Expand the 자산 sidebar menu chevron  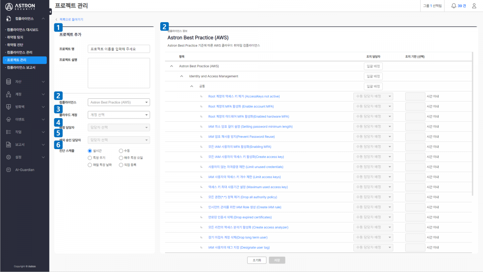pyautogui.click(x=43, y=82)
